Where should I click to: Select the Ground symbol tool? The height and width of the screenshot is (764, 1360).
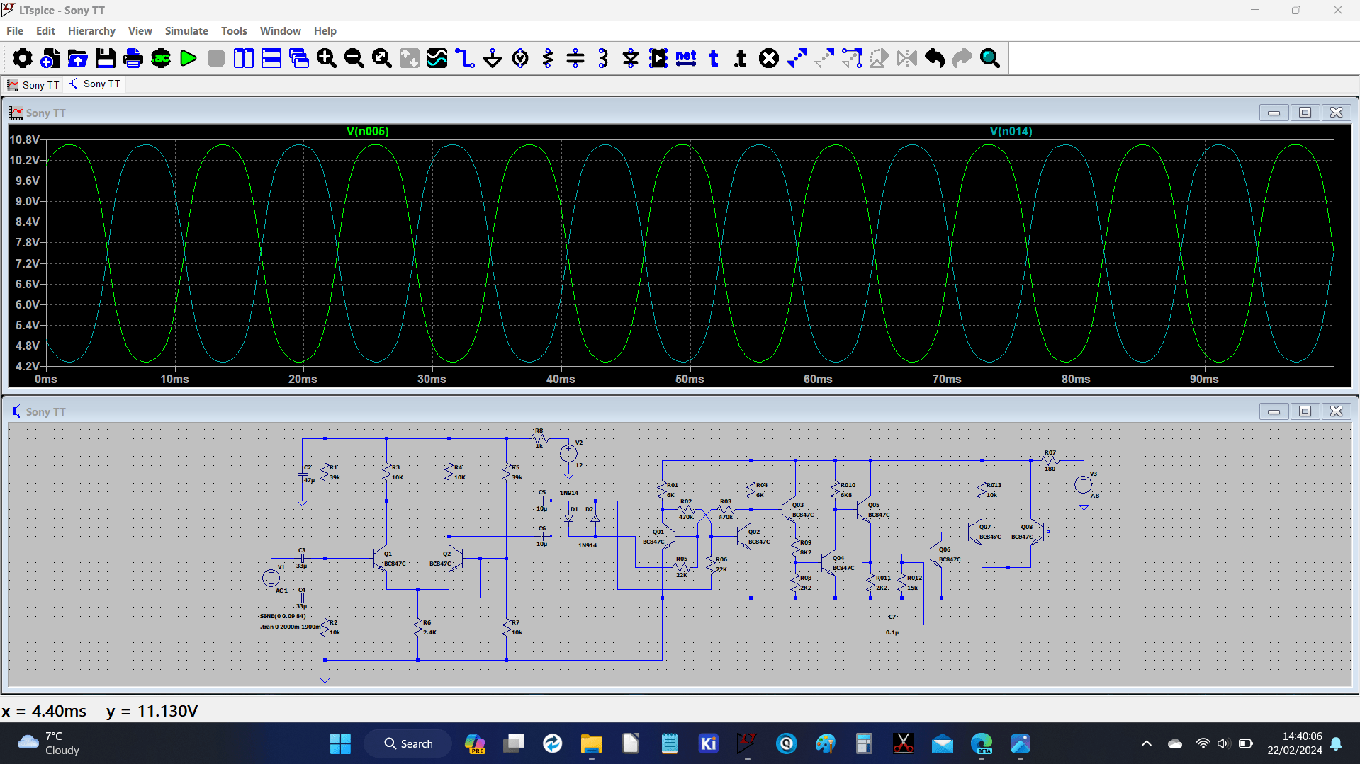click(493, 58)
